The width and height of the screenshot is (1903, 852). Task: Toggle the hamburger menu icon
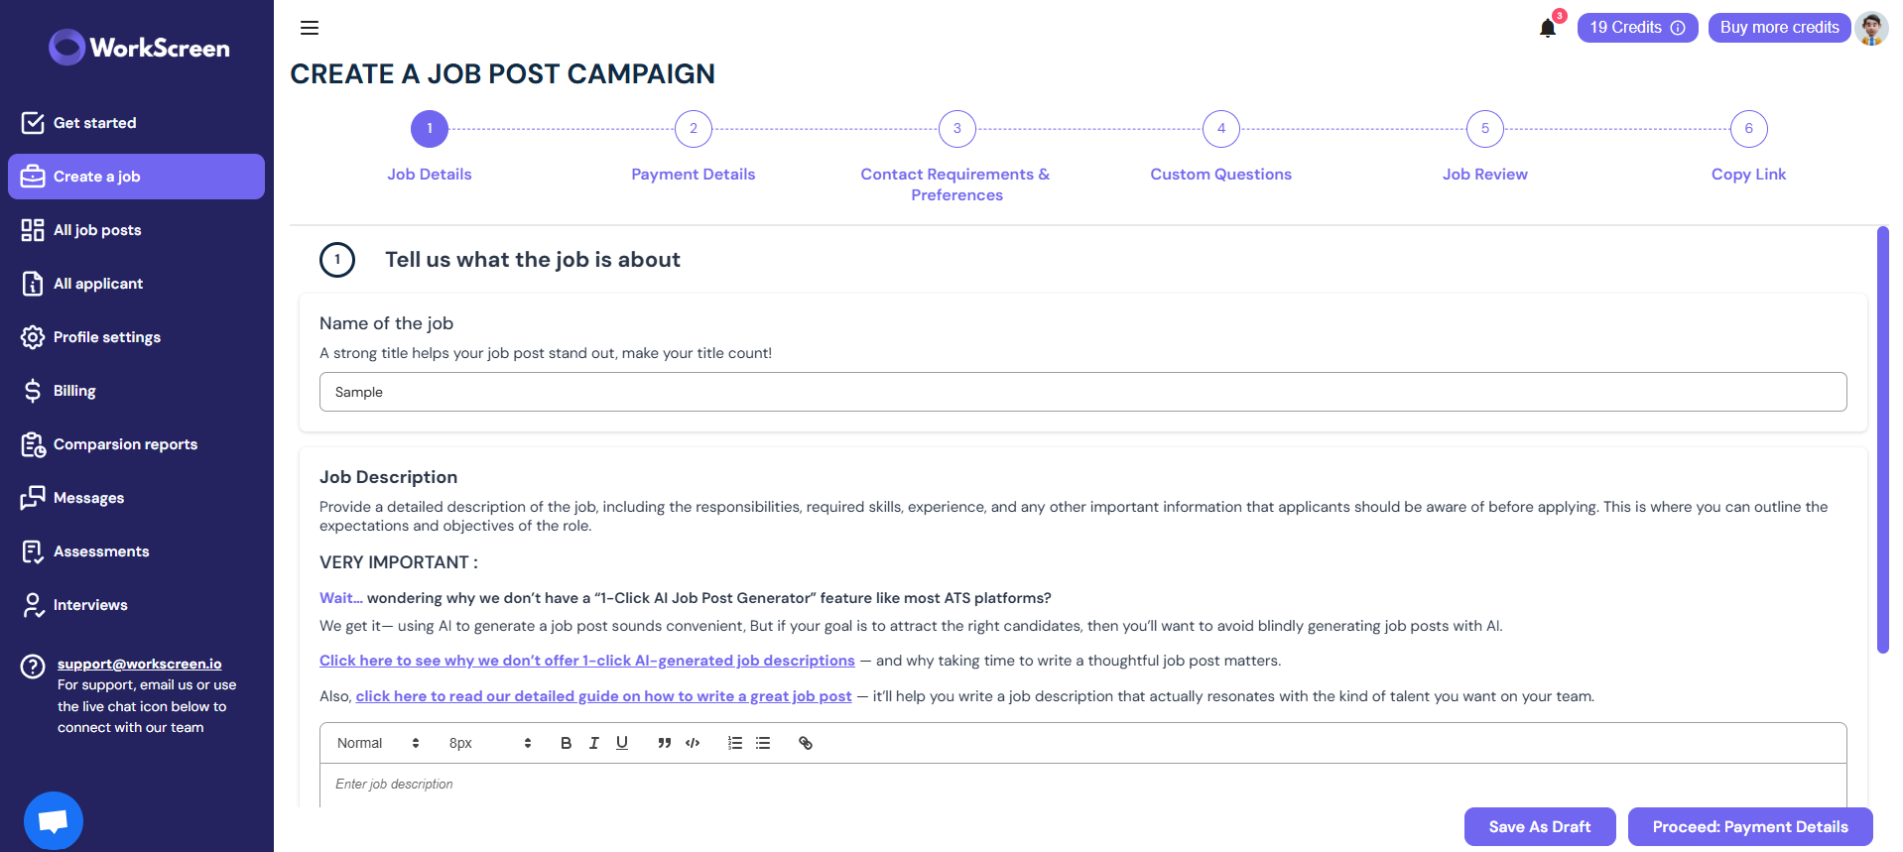(x=310, y=28)
